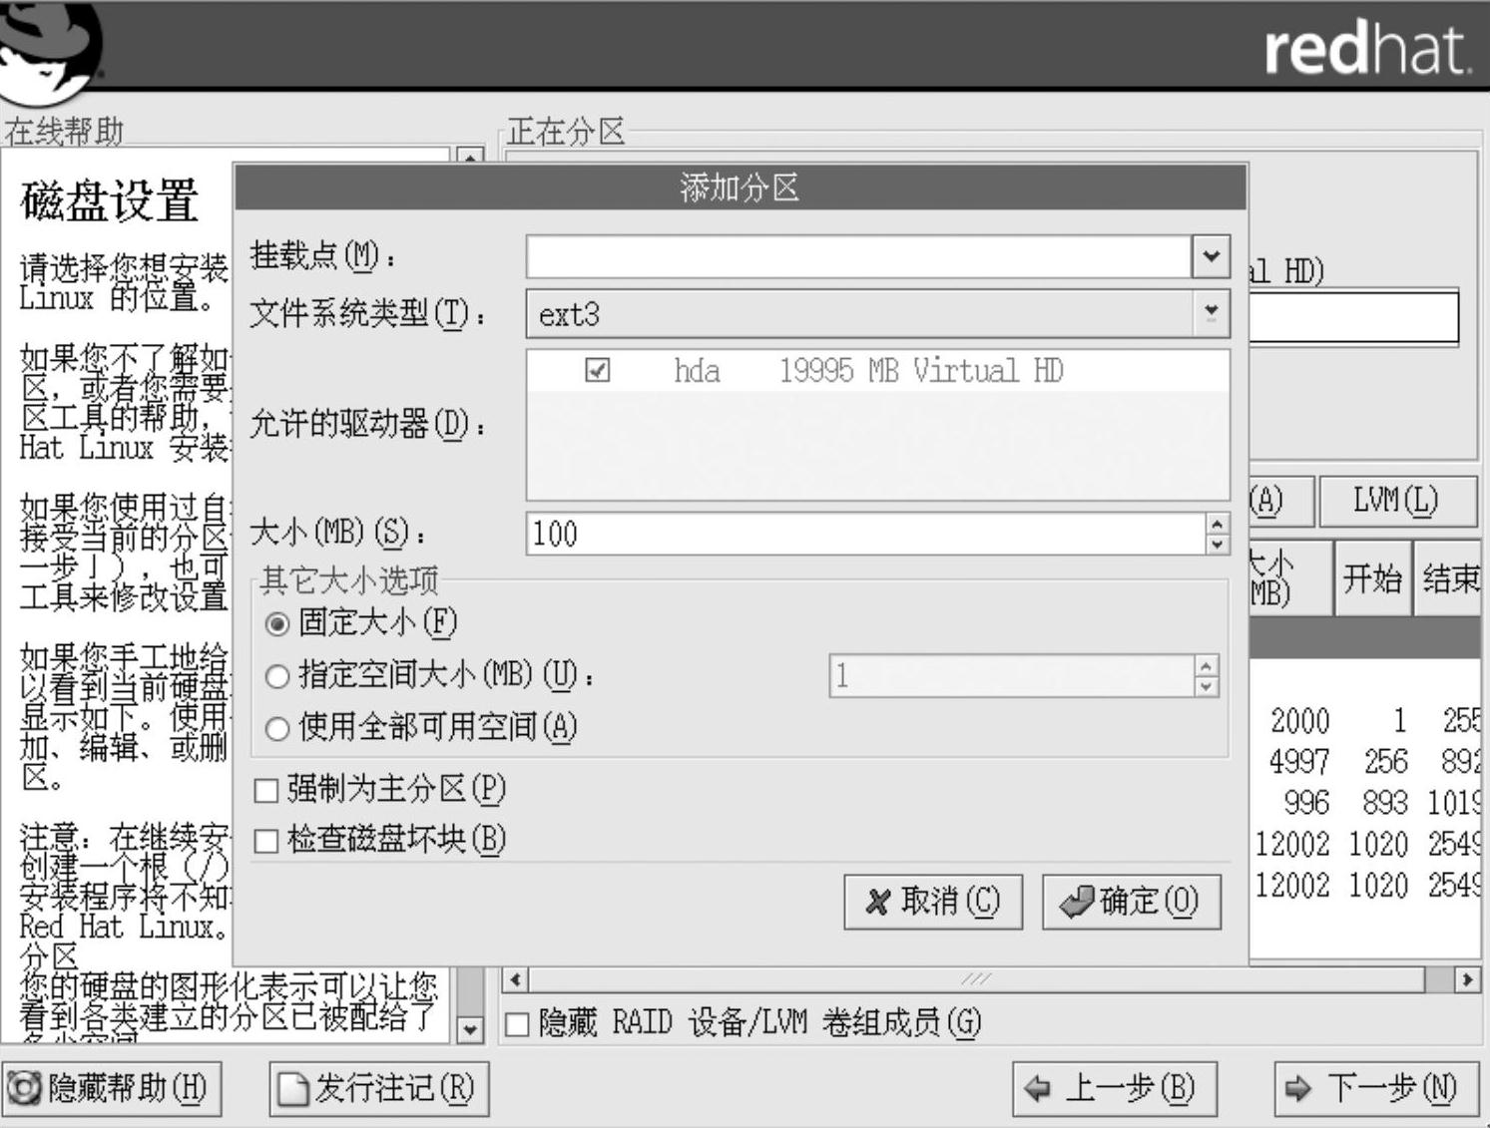Click the OK (O) button
The image size is (1490, 1128).
[x=1132, y=902]
